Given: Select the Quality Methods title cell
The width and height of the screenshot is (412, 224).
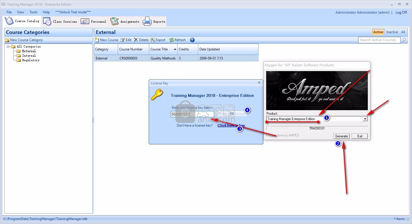Looking at the screenshot, I should click(x=163, y=58).
